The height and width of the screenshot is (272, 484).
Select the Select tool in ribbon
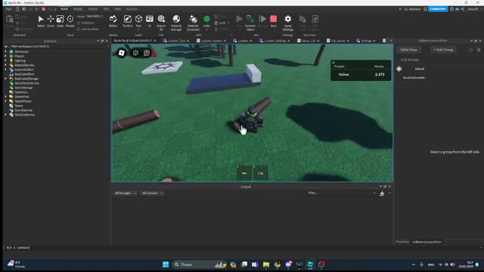click(x=41, y=21)
